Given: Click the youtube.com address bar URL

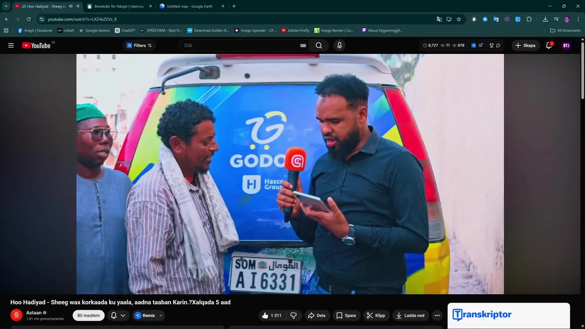Looking at the screenshot, I should (82, 19).
